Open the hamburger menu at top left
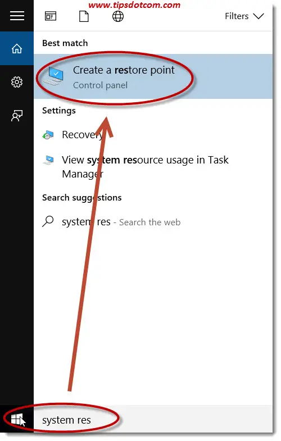Screen dimensions: 281x441 (x=17, y=16)
